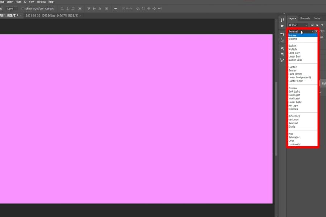Screen dimensions: 326x217
Task: Filter layers by type layers icon
Action: tap(322, 25)
